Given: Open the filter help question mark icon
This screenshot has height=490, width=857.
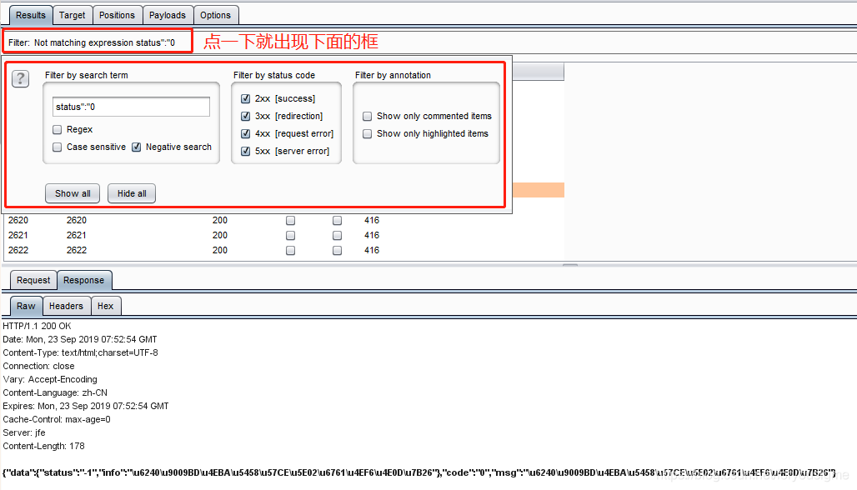Looking at the screenshot, I should click(20, 79).
